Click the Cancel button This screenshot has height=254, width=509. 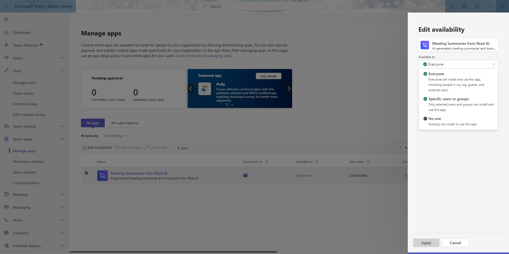click(455, 243)
